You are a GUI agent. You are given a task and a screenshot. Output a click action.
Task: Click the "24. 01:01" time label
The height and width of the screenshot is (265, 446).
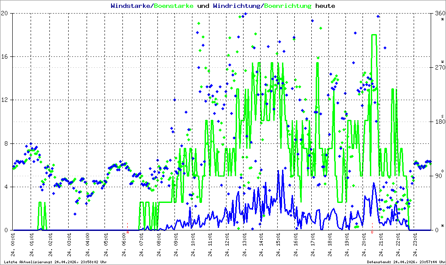point(31,245)
